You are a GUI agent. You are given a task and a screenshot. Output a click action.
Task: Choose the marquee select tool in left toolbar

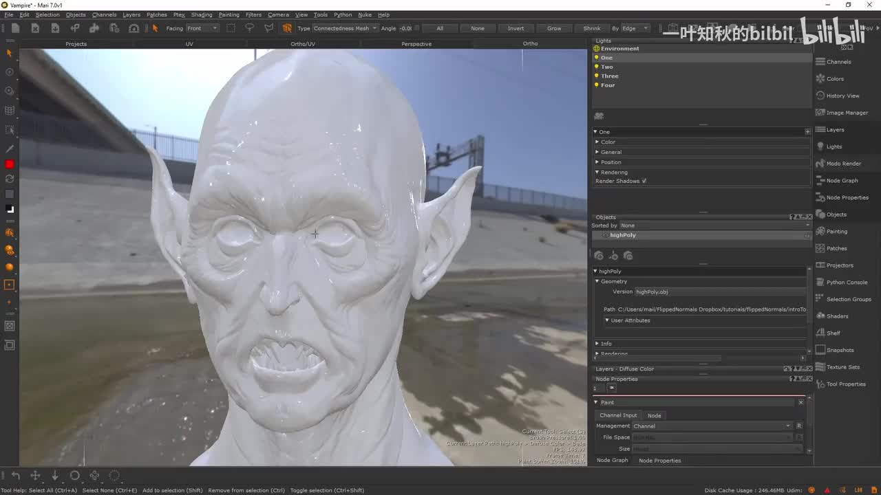(10, 129)
